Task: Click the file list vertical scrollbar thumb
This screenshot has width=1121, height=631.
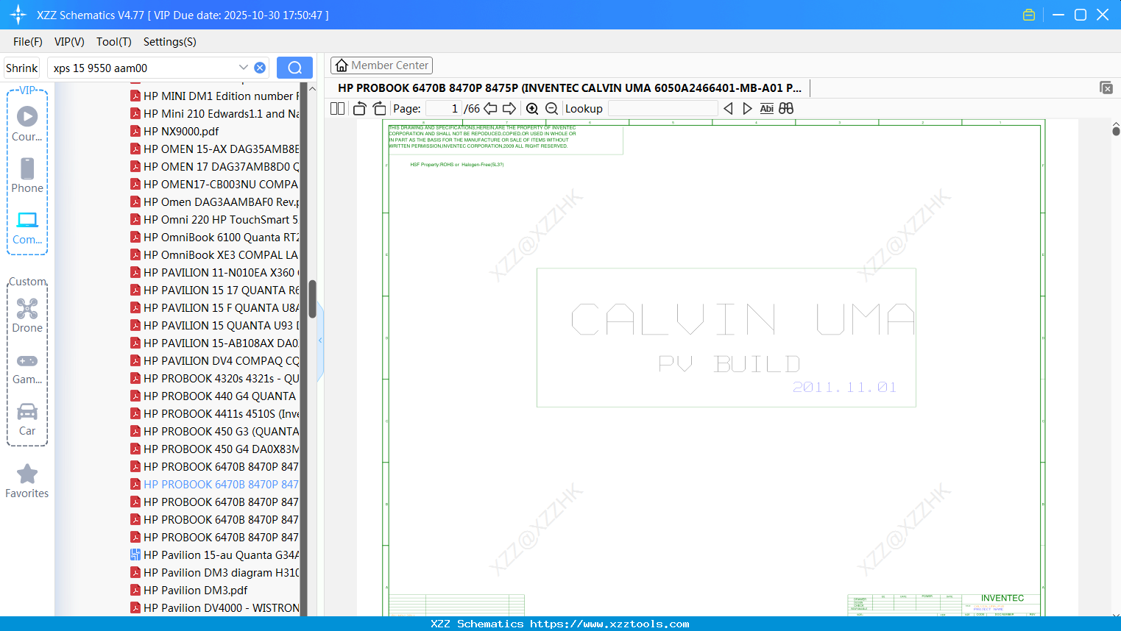Action: pos(312,299)
